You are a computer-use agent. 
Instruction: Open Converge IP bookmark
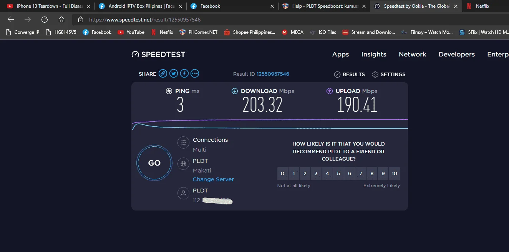23,32
